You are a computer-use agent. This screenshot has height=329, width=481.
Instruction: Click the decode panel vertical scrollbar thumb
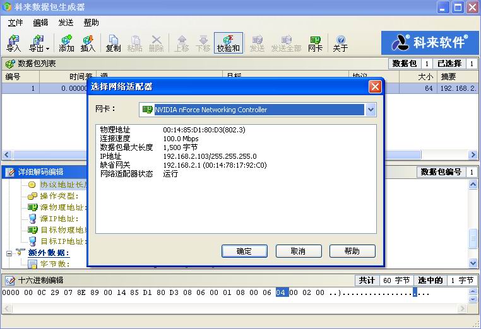coord(473,239)
